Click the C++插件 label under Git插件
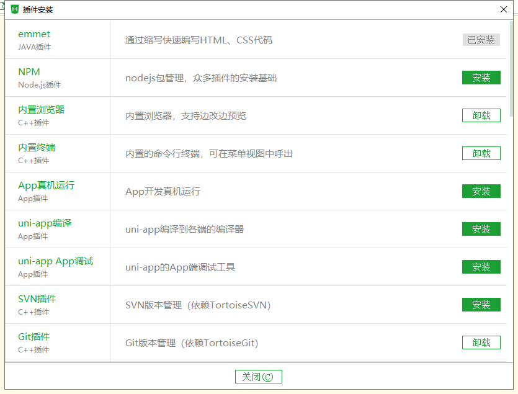The height and width of the screenshot is (394, 518). [x=33, y=350]
